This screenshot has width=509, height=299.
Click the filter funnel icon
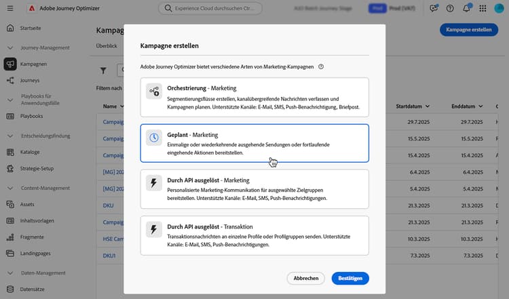[x=104, y=70]
